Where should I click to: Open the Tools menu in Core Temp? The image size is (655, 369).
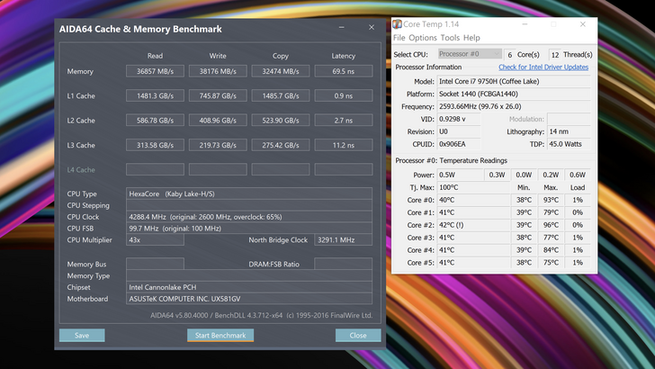coord(450,38)
